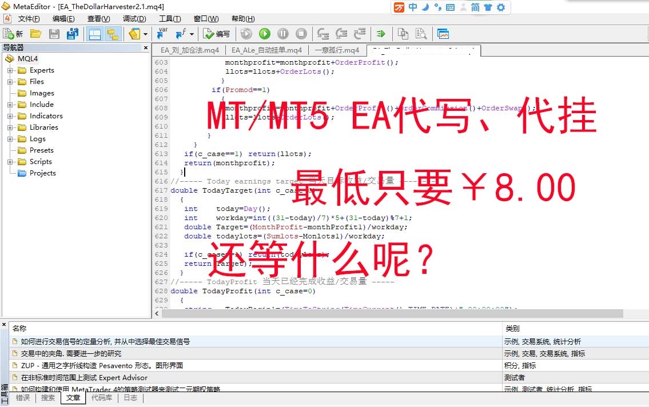Close the 导航器 Navigator panel
The width and height of the screenshot is (649, 407).
pos(146,48)
